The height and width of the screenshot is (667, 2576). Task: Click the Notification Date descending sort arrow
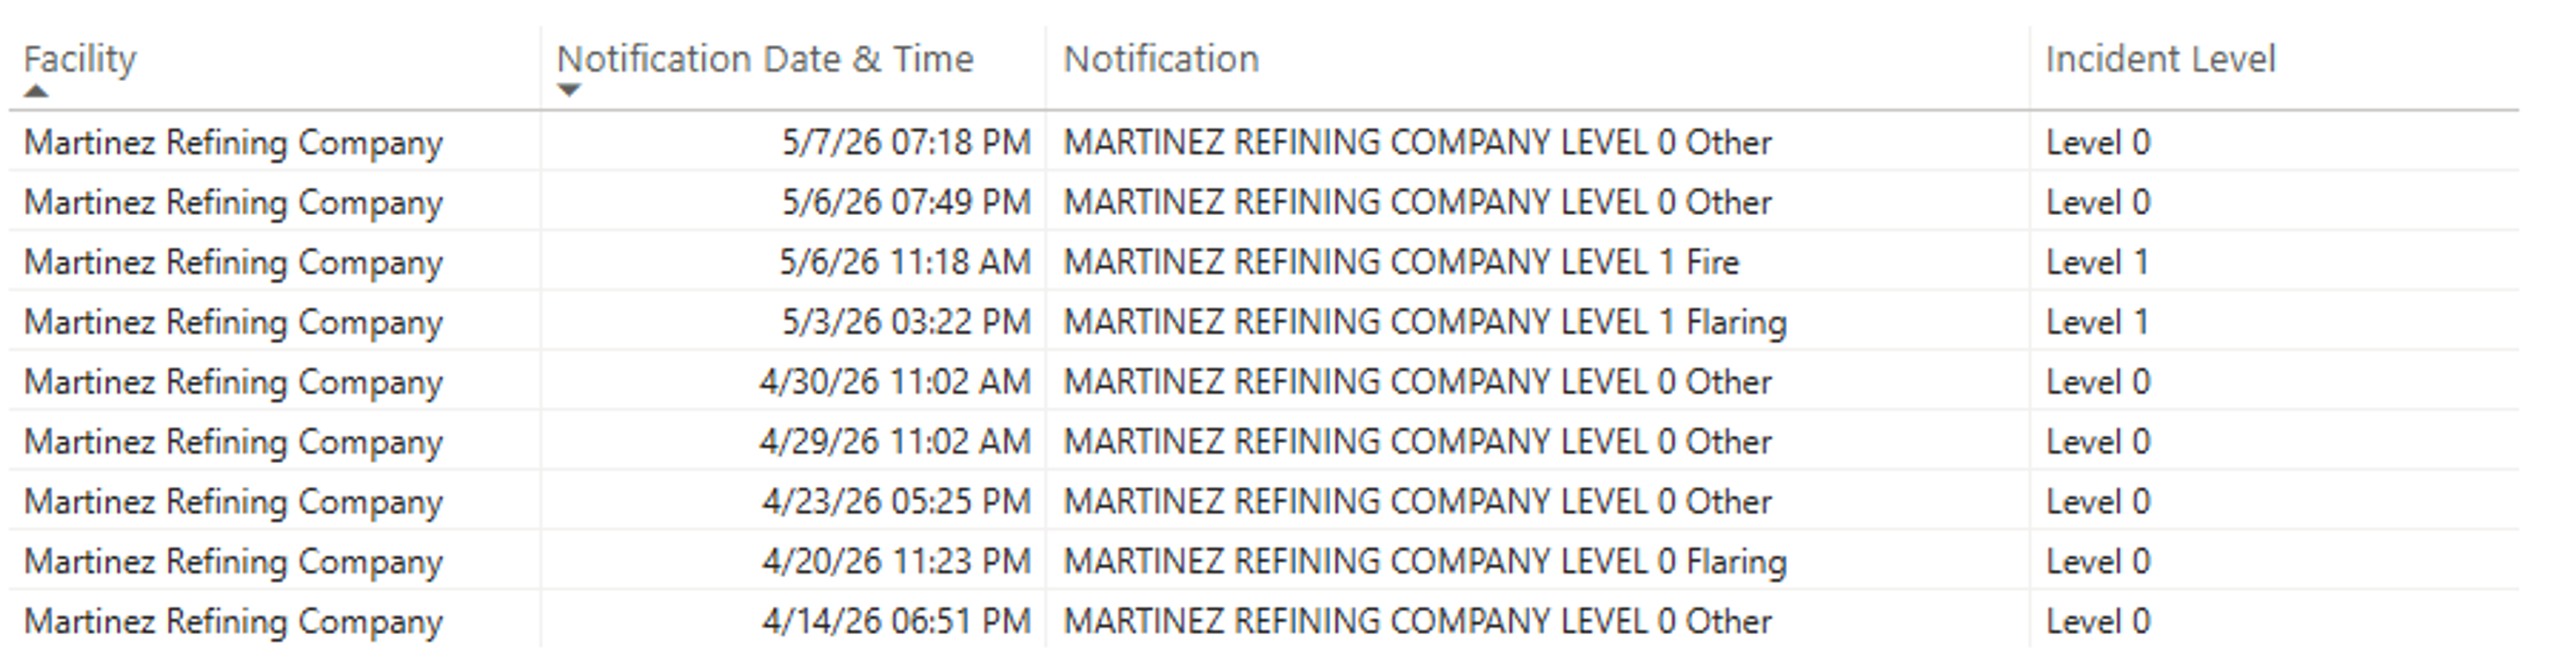click(569, 91)
